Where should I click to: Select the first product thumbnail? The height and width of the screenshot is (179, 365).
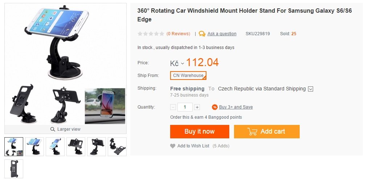[14, 147]
